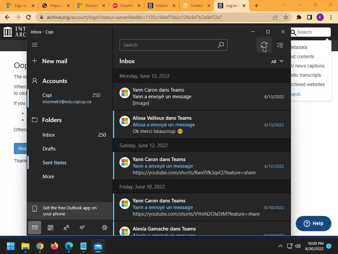Open volume control in system tray
This screenshot has width=338, height=254.
point(298,246)
